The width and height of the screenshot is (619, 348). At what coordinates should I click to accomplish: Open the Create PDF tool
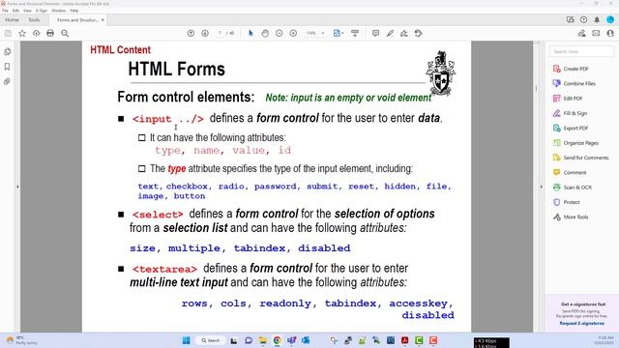click(571, 69)
